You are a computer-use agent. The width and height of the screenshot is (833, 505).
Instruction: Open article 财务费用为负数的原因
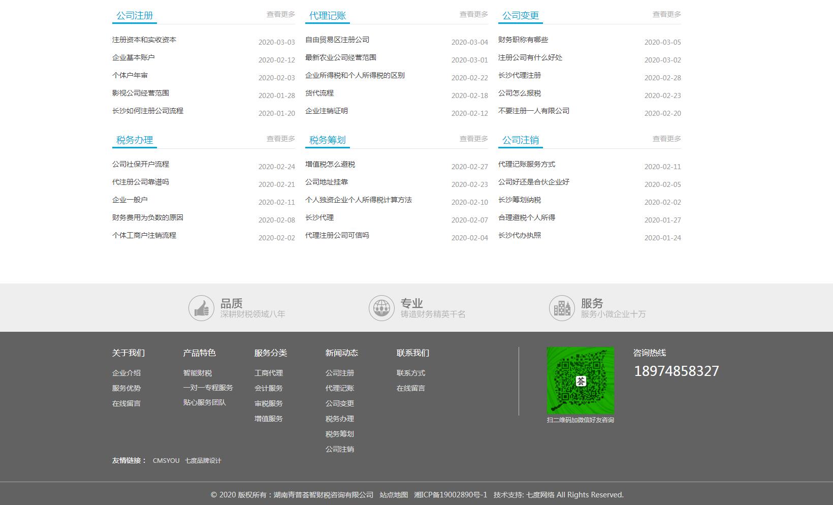click(148, 217)
